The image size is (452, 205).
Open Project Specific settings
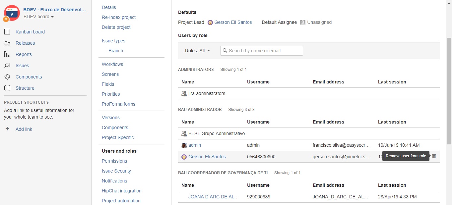(118, 137)
